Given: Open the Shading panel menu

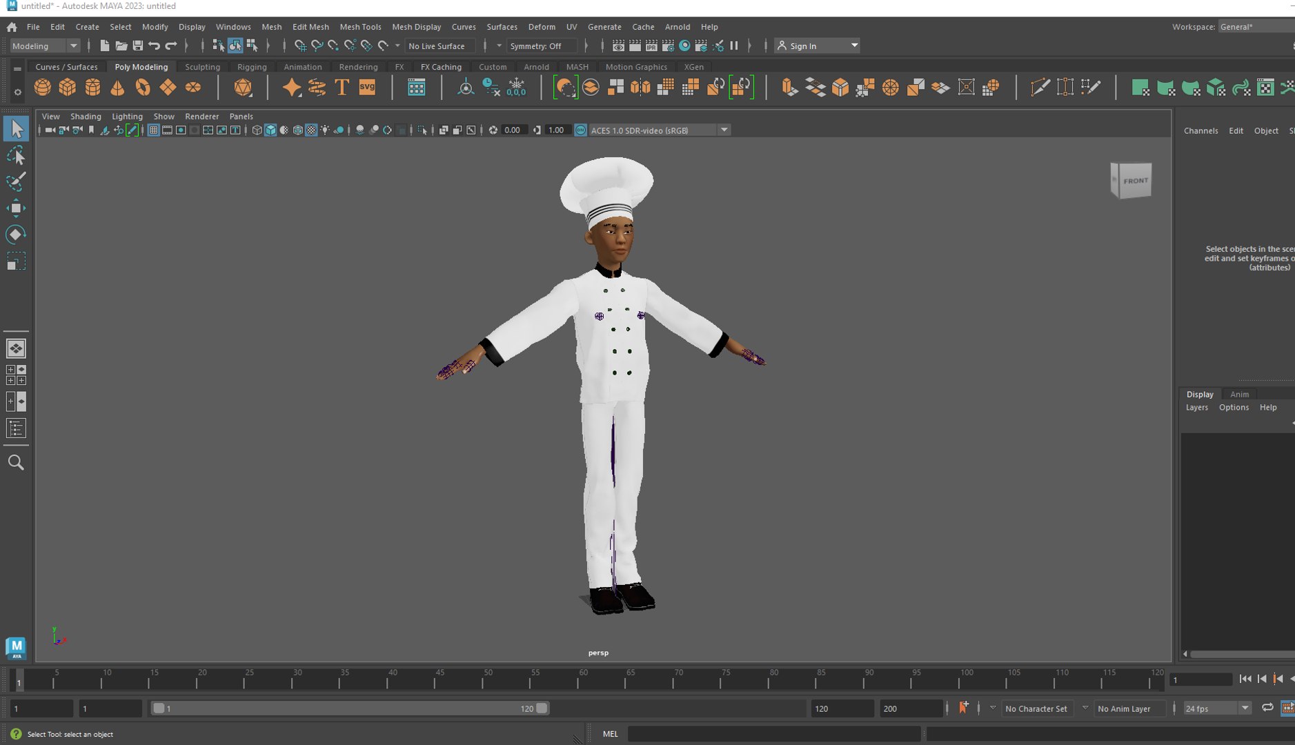Looking at the screenshot, I should coord(86,117).
